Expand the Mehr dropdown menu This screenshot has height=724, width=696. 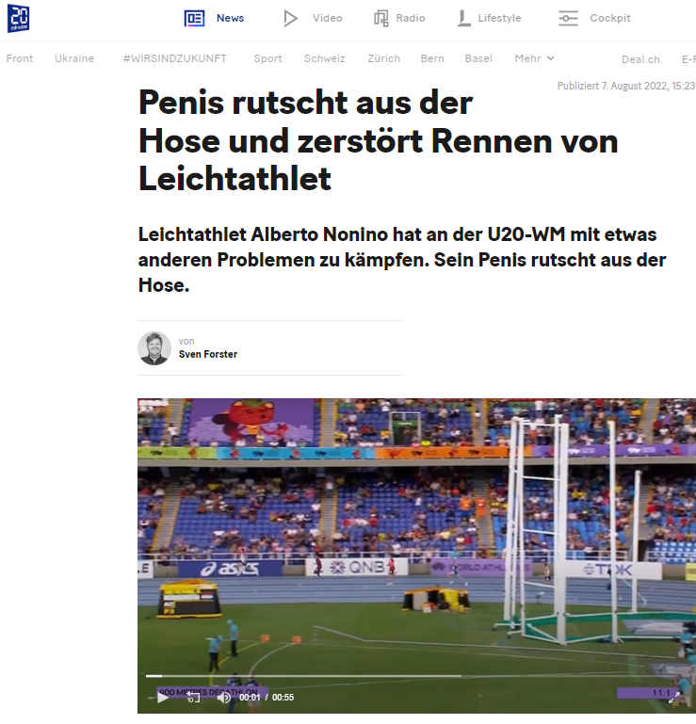tap(534, 58)
